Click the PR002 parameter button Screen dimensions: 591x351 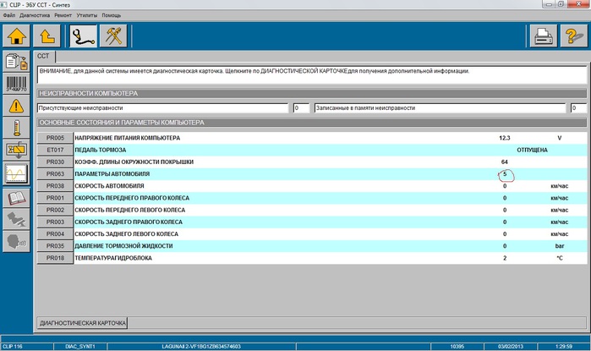coord(55,210)
